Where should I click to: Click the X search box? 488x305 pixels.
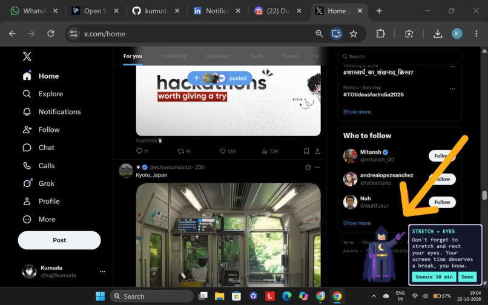[x=400, y=56]
